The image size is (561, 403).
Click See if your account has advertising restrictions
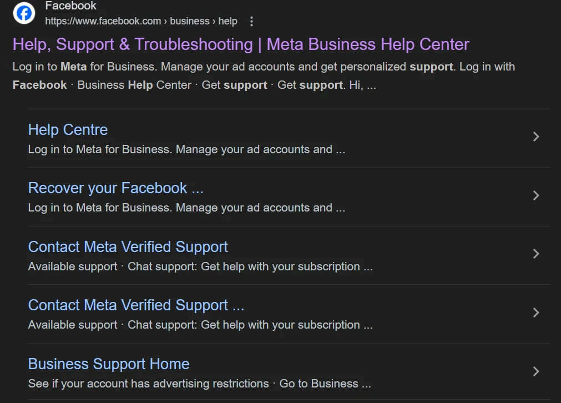click(x=149, y=384)
